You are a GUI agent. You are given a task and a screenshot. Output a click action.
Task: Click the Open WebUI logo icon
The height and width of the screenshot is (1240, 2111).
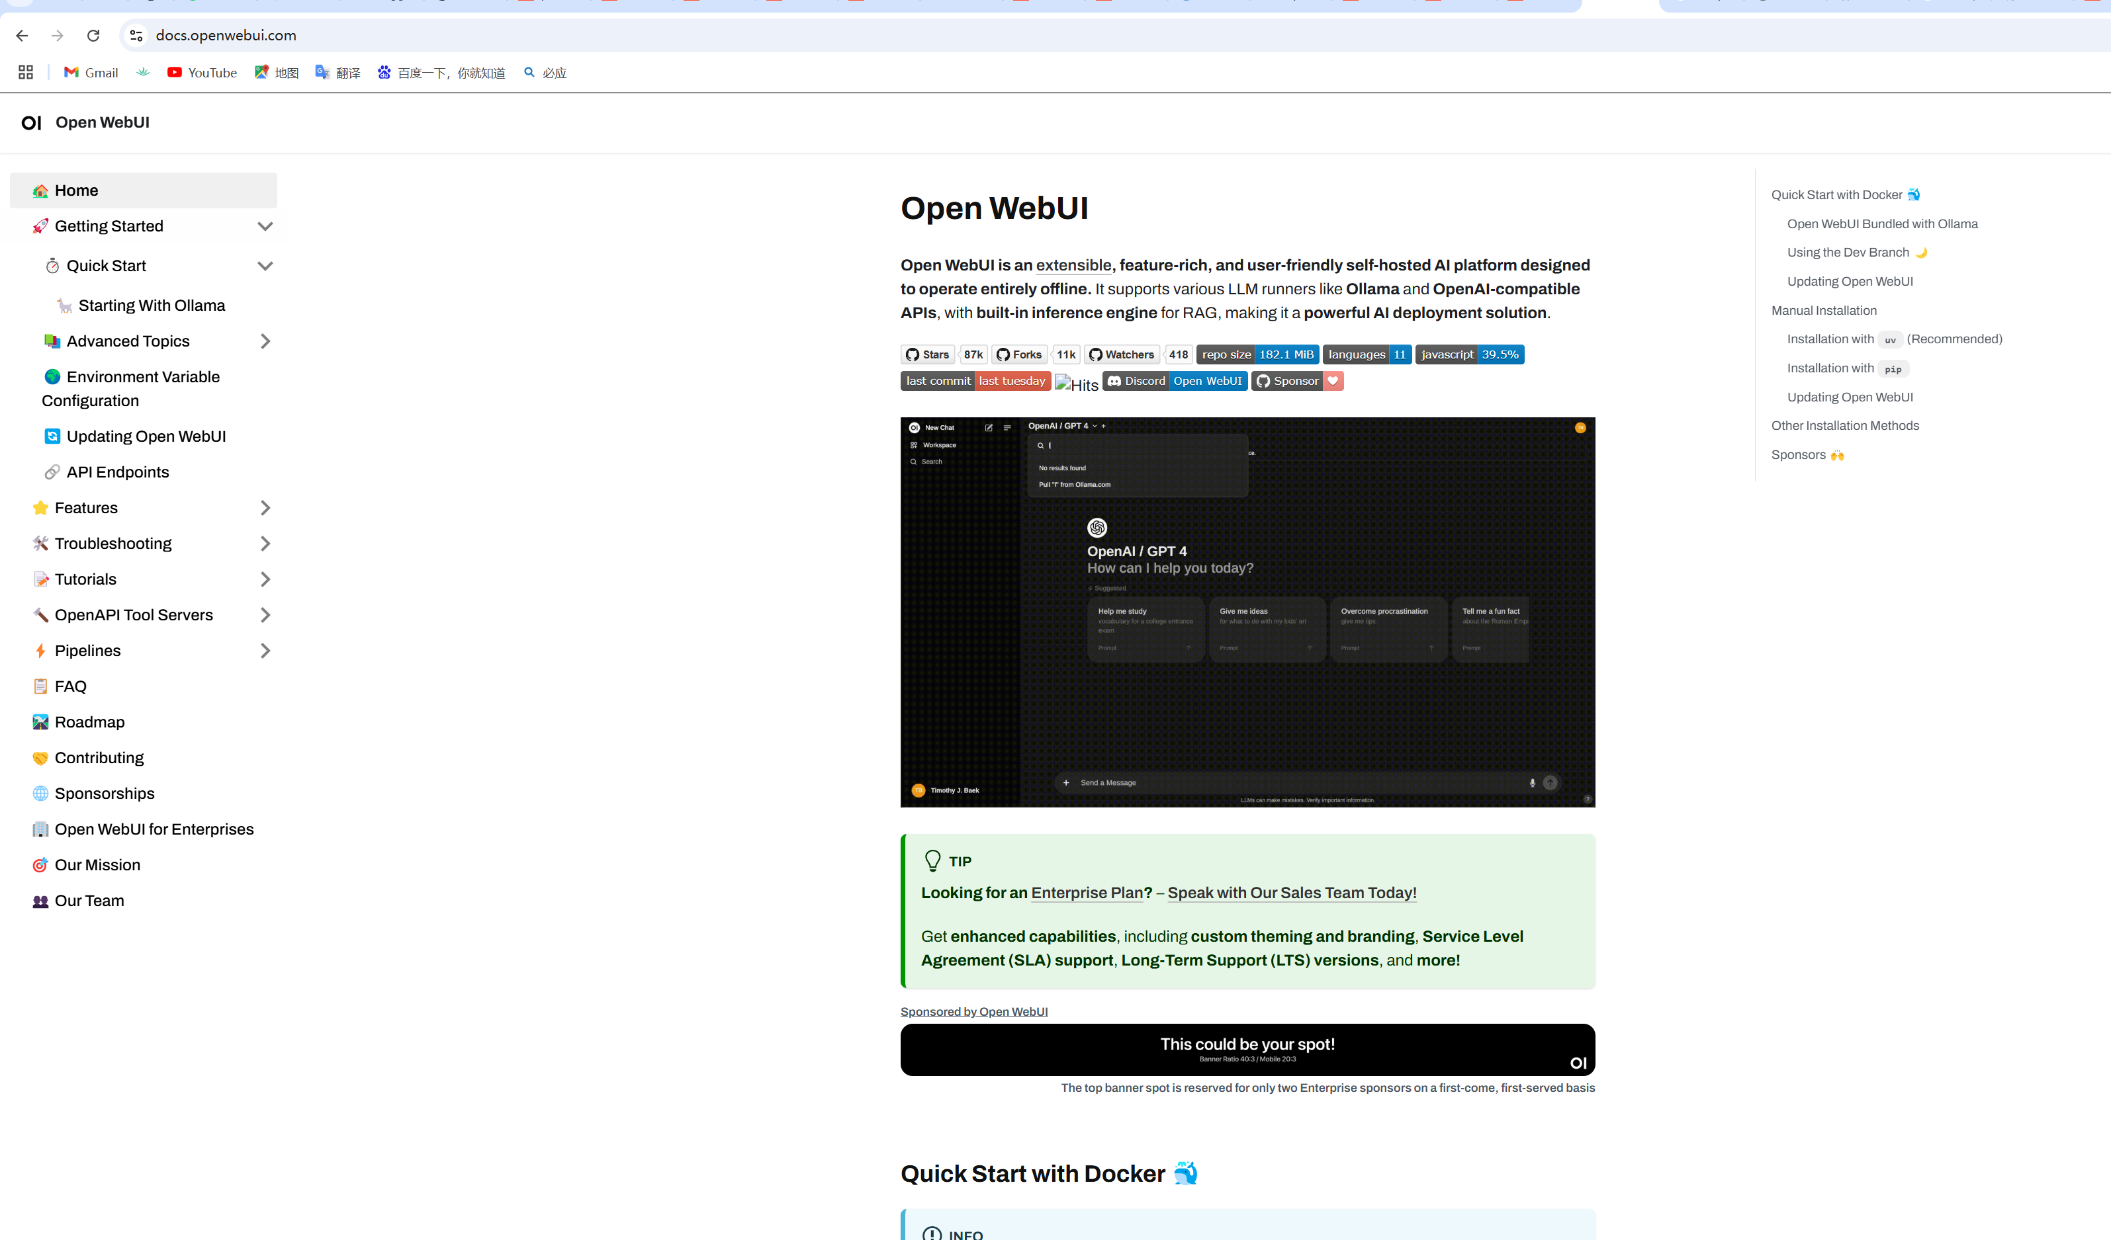tap(32, 123)
